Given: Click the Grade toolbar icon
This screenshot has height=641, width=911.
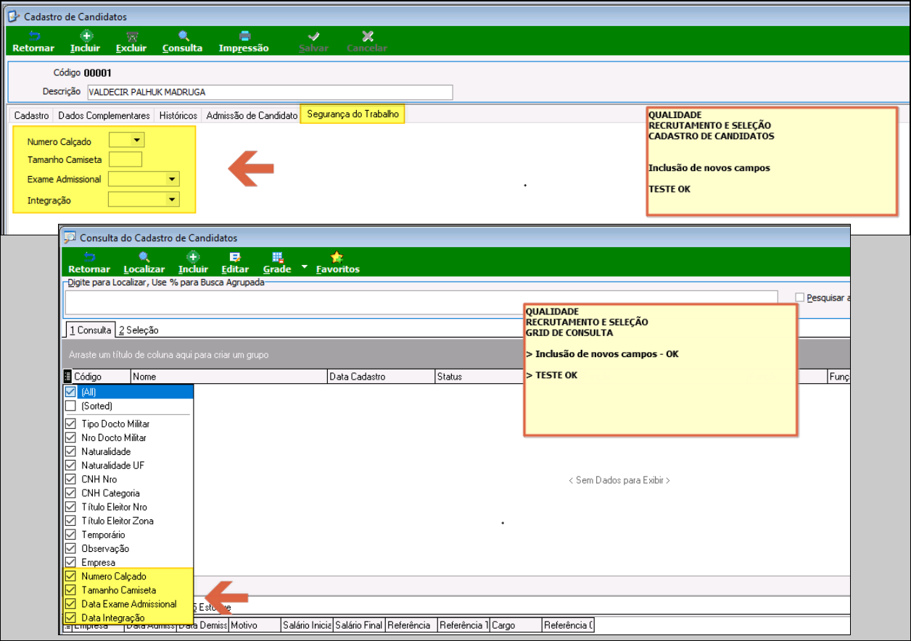Looking at the screenshot, I should (x=277, y=256).
